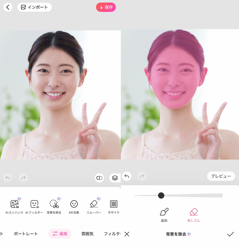Open the 背景を除去 scissors tool

pyautogui.click(x=54, y=206)
